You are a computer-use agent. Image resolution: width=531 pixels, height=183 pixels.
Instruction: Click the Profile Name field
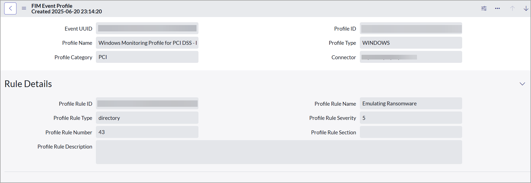pyautogui.click(x=147, y=43)
